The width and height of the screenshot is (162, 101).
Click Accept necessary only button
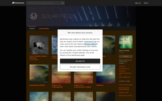80,67
